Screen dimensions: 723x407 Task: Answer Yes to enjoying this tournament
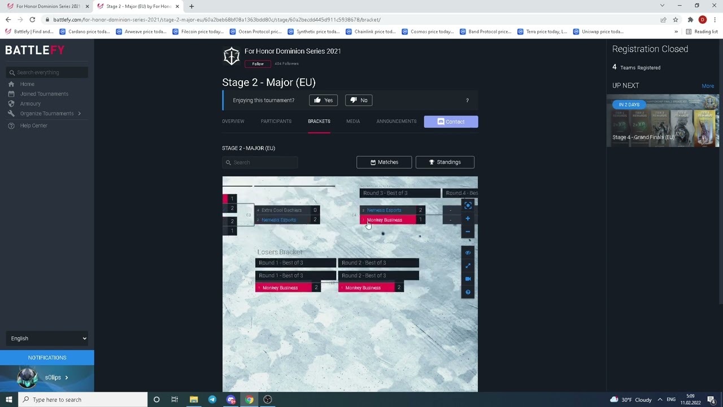point(324,101)
